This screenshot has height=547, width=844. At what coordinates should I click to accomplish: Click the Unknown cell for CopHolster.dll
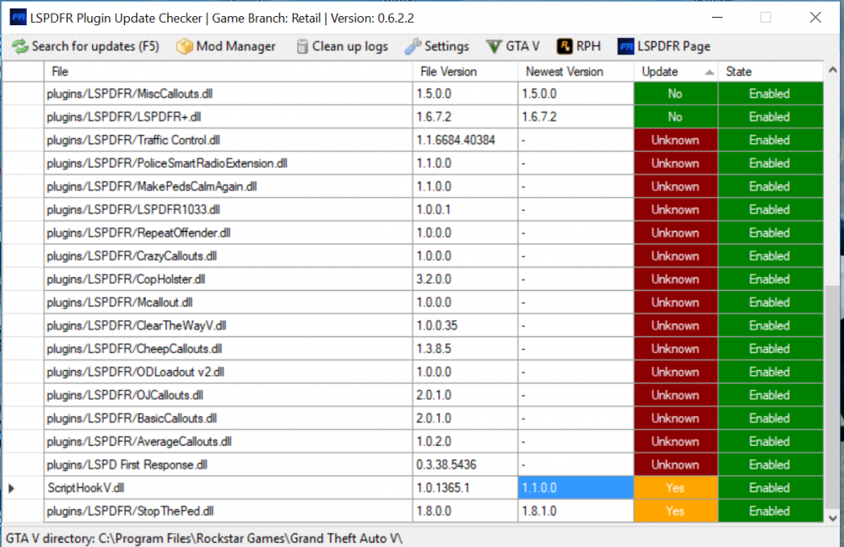click(675, 279)
